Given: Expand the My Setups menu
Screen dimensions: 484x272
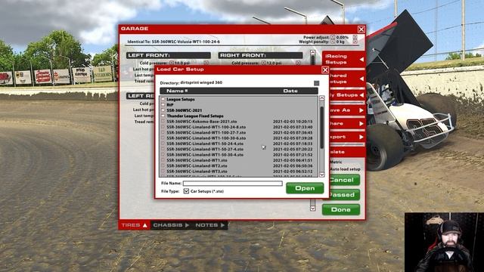Looking at the screenshot, I should tap(347, 95).
